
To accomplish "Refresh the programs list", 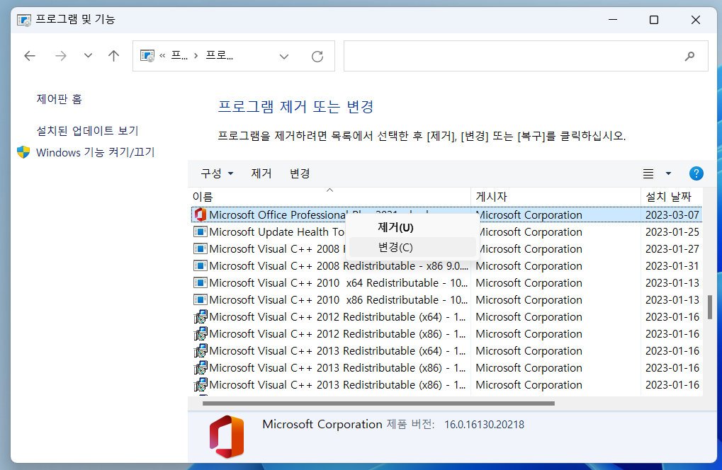I will (317, 57).
